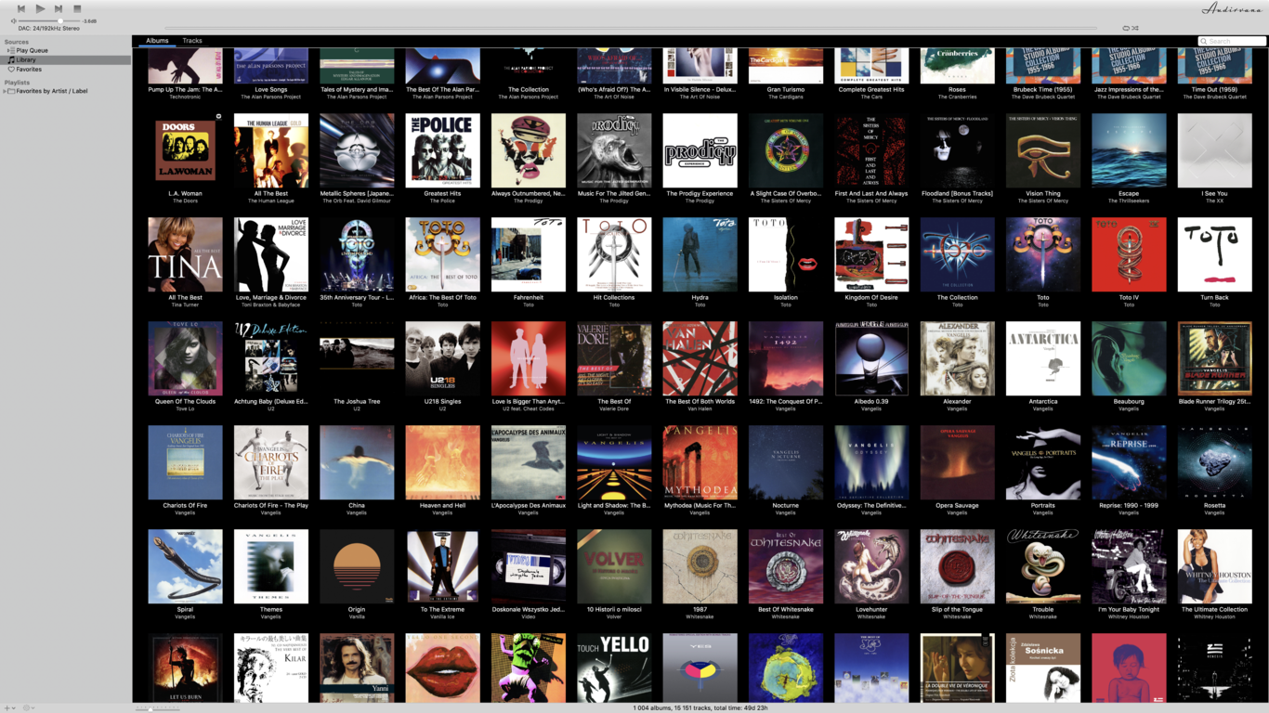Click the "Technotronic" artist name

[185, 97]
